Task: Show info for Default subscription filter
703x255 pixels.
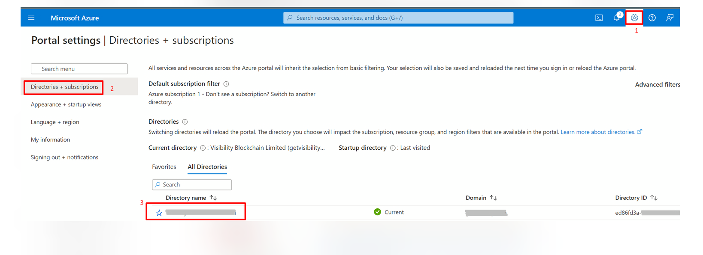Action: (226, 84)
